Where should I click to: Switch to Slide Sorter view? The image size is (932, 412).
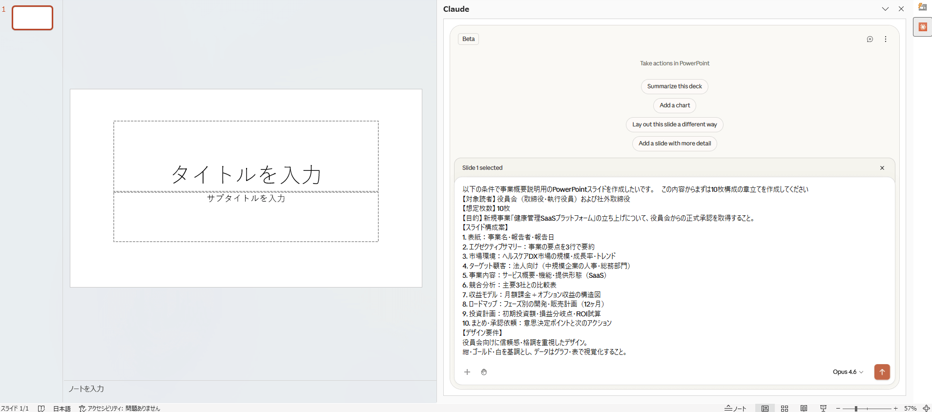785,409
